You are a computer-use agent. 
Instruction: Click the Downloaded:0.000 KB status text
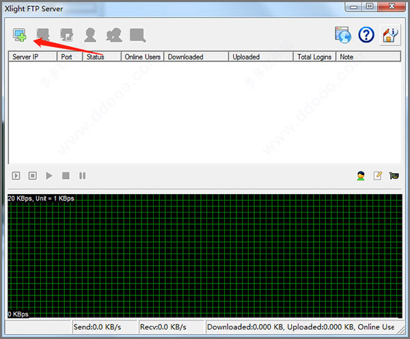click(245, 327)
